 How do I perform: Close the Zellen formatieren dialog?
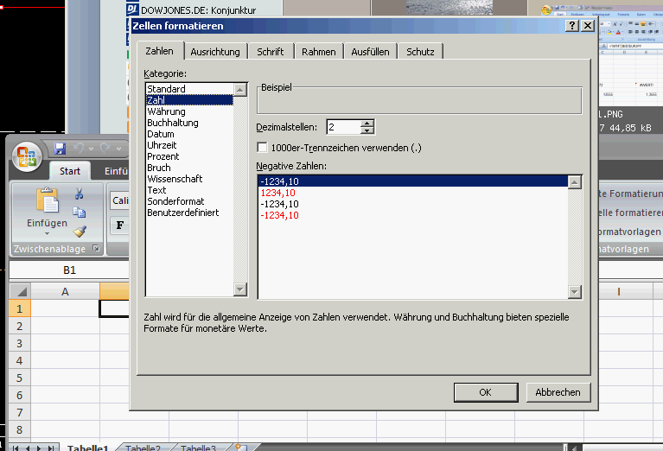[588, 25]
